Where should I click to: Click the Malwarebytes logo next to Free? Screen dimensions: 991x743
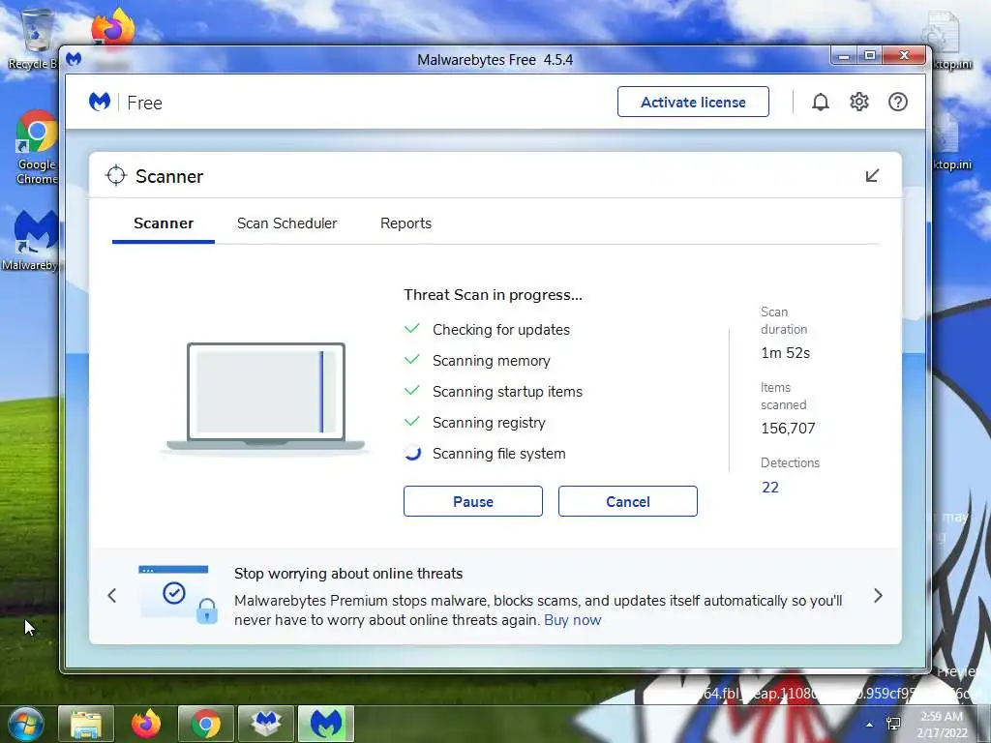click(100, 102)
